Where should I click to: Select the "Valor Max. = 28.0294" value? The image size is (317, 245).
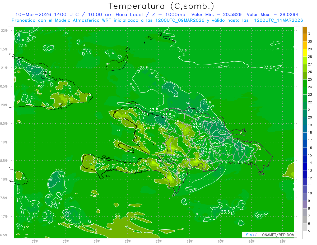[x=272, y=15]
